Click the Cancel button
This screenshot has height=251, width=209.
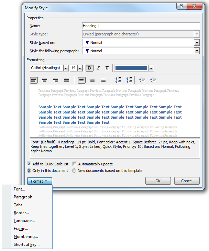pyautogui.click(x=187, y=181)
